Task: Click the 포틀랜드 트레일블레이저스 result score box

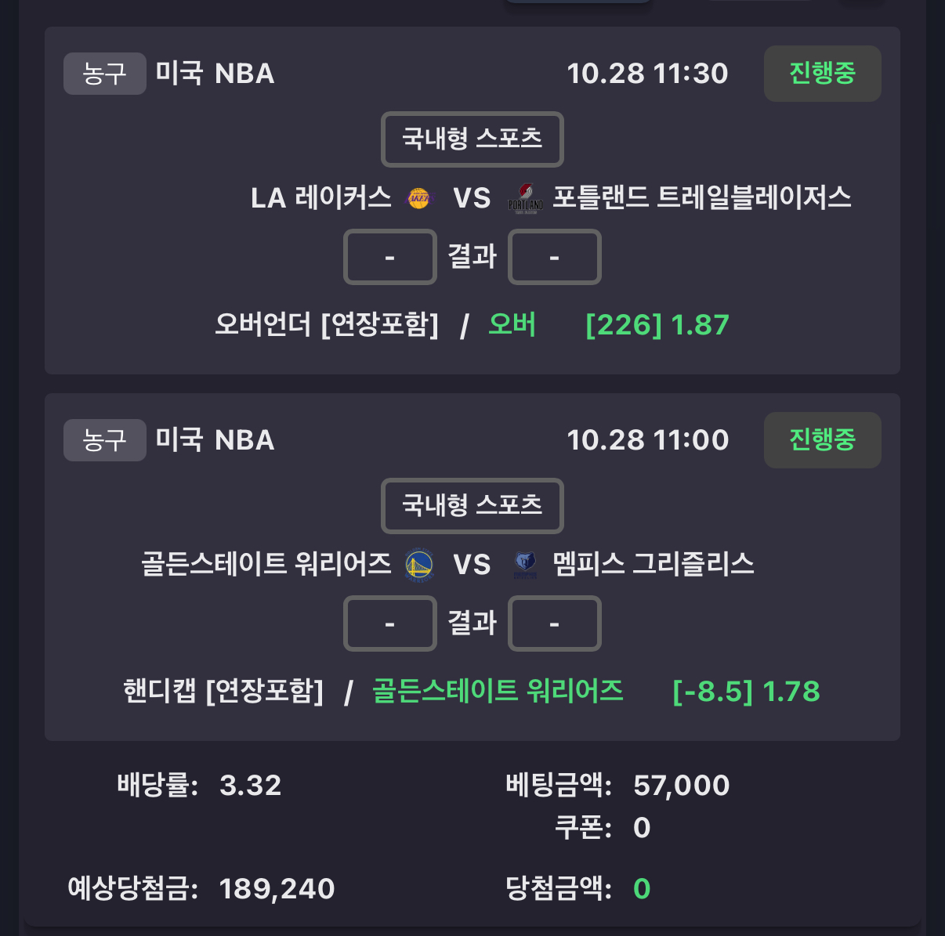Action: click(x=554, y=257)
